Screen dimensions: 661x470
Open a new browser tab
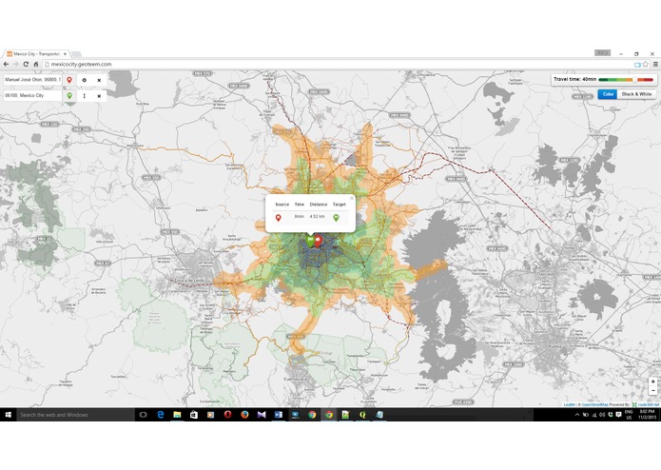[76, 54]
